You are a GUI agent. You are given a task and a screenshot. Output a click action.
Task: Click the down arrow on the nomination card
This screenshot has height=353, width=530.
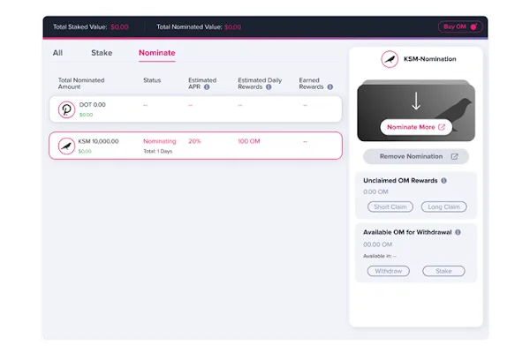click(416, 100)
